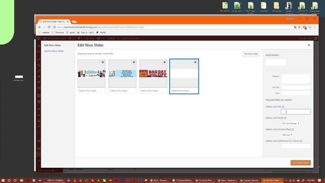Open Gallery Link Target dropdown

tap(290, 123)
